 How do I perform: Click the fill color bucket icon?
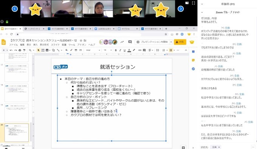(x=66, y=50)
